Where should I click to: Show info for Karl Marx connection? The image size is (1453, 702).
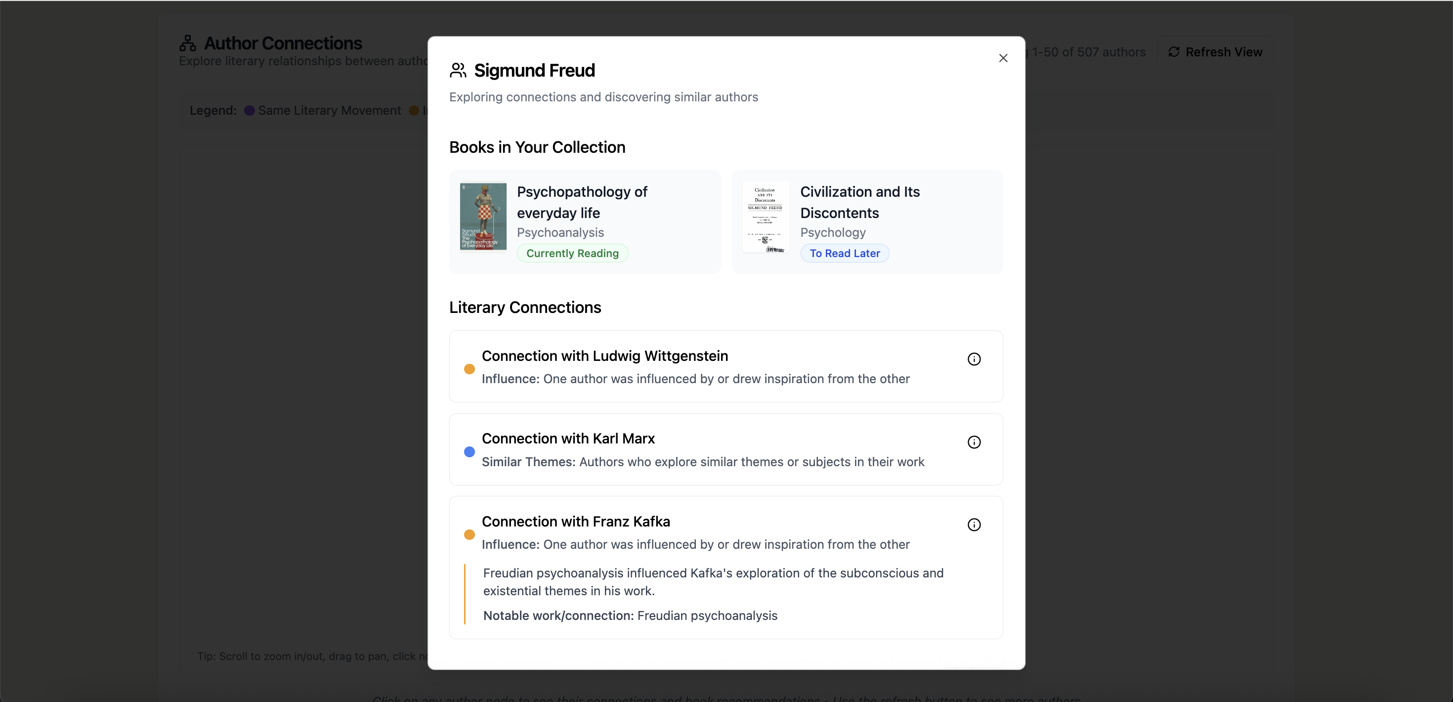(x=974, y=442)
